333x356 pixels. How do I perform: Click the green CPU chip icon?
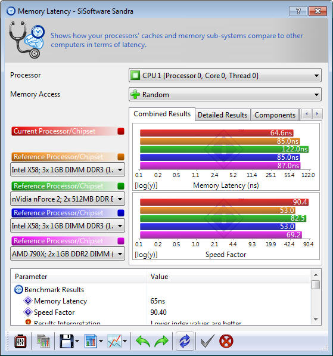[x=135, y=75]
